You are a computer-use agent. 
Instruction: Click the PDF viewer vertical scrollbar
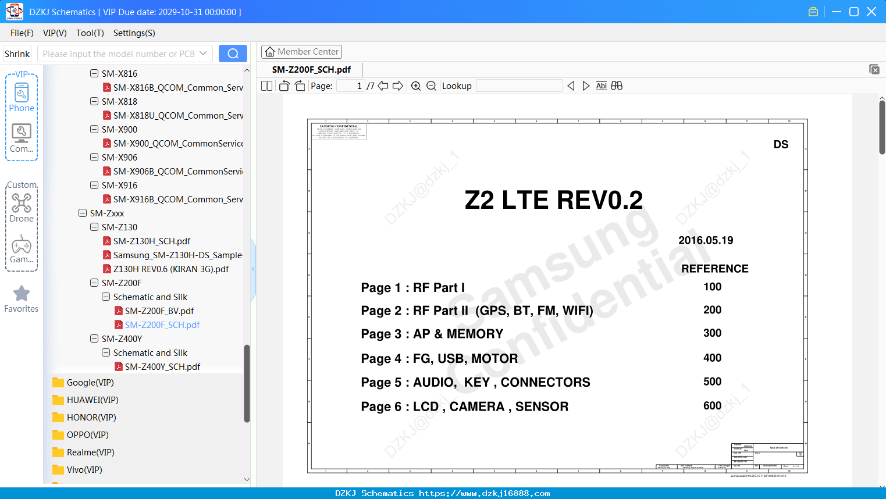pos(882,127)
